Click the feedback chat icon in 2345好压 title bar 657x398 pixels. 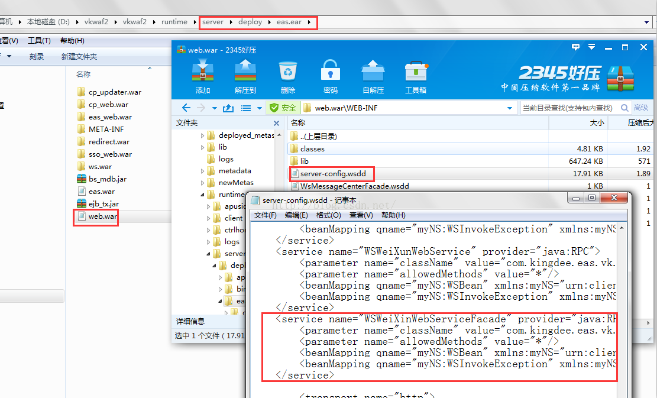click(x=576, y=47)
